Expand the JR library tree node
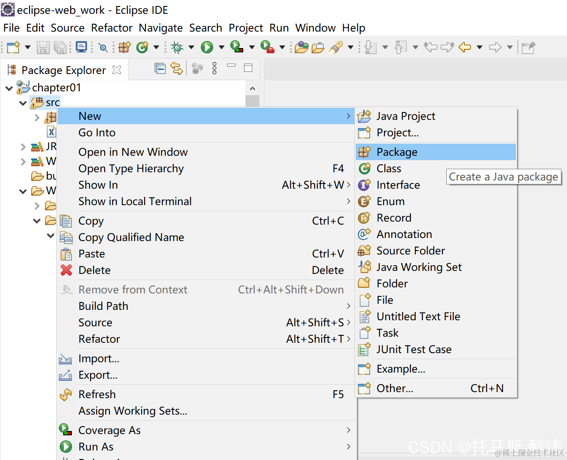The height and width of the screenshot is (460, 567). [x=23, y=147]
